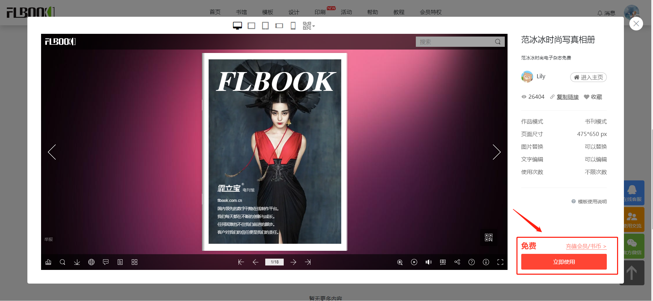Select the landscape phone preview icon
653x301 pixels.
pyautogui.click(x=279, y=26)
